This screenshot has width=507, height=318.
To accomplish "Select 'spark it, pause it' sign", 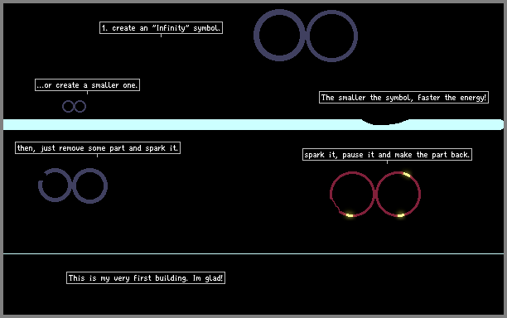I will [x=387, y=155].
